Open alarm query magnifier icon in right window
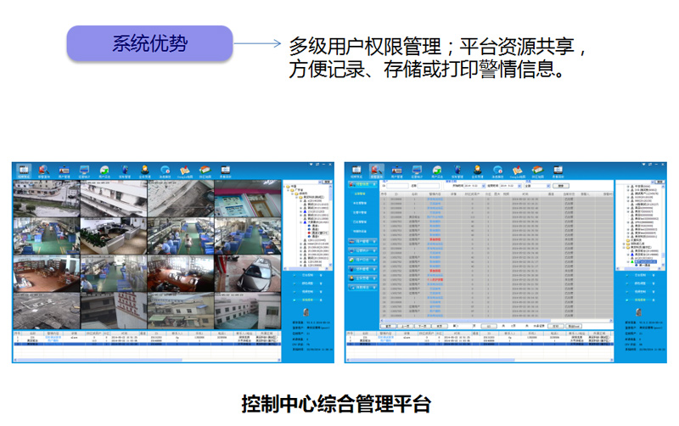This screenshot has height=426, width=679. click(x=376, y=171)
